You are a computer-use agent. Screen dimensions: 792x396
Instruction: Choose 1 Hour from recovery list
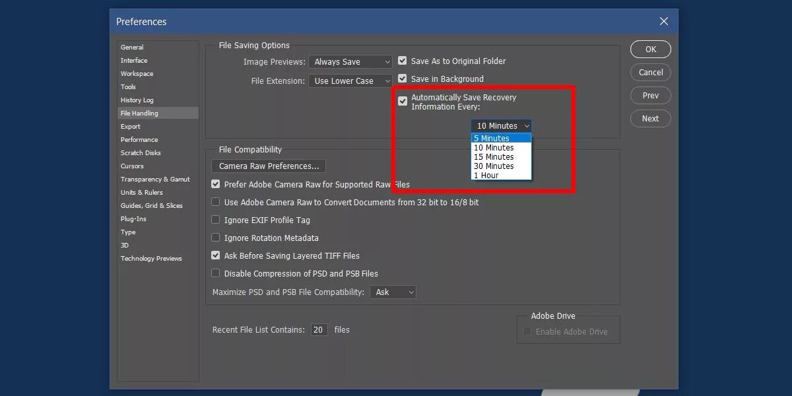point(502,176)
